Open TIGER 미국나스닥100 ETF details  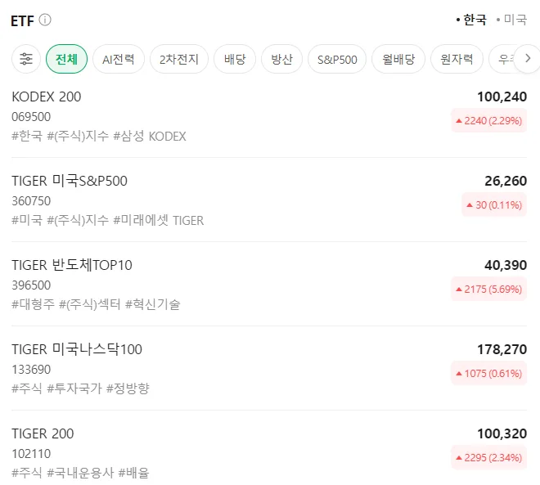point(269,368)
